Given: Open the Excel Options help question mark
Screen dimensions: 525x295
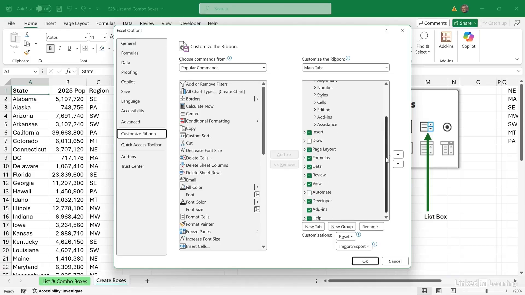Looking at the screenshot, I should click(x=386, y=30).
